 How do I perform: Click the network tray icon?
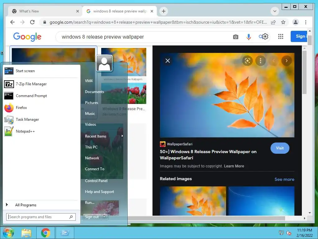coord(281,233)
